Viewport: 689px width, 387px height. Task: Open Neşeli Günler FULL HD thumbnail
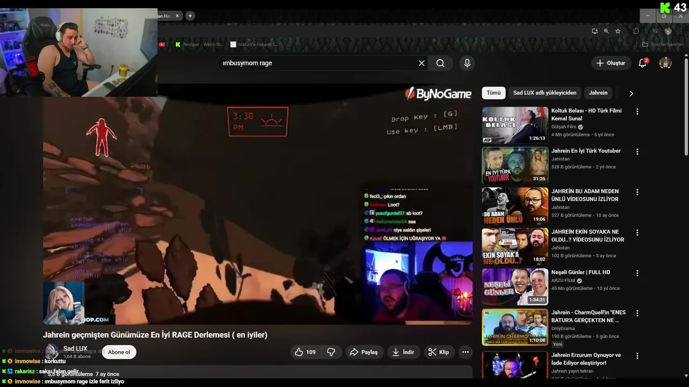(x=515, y=287)
